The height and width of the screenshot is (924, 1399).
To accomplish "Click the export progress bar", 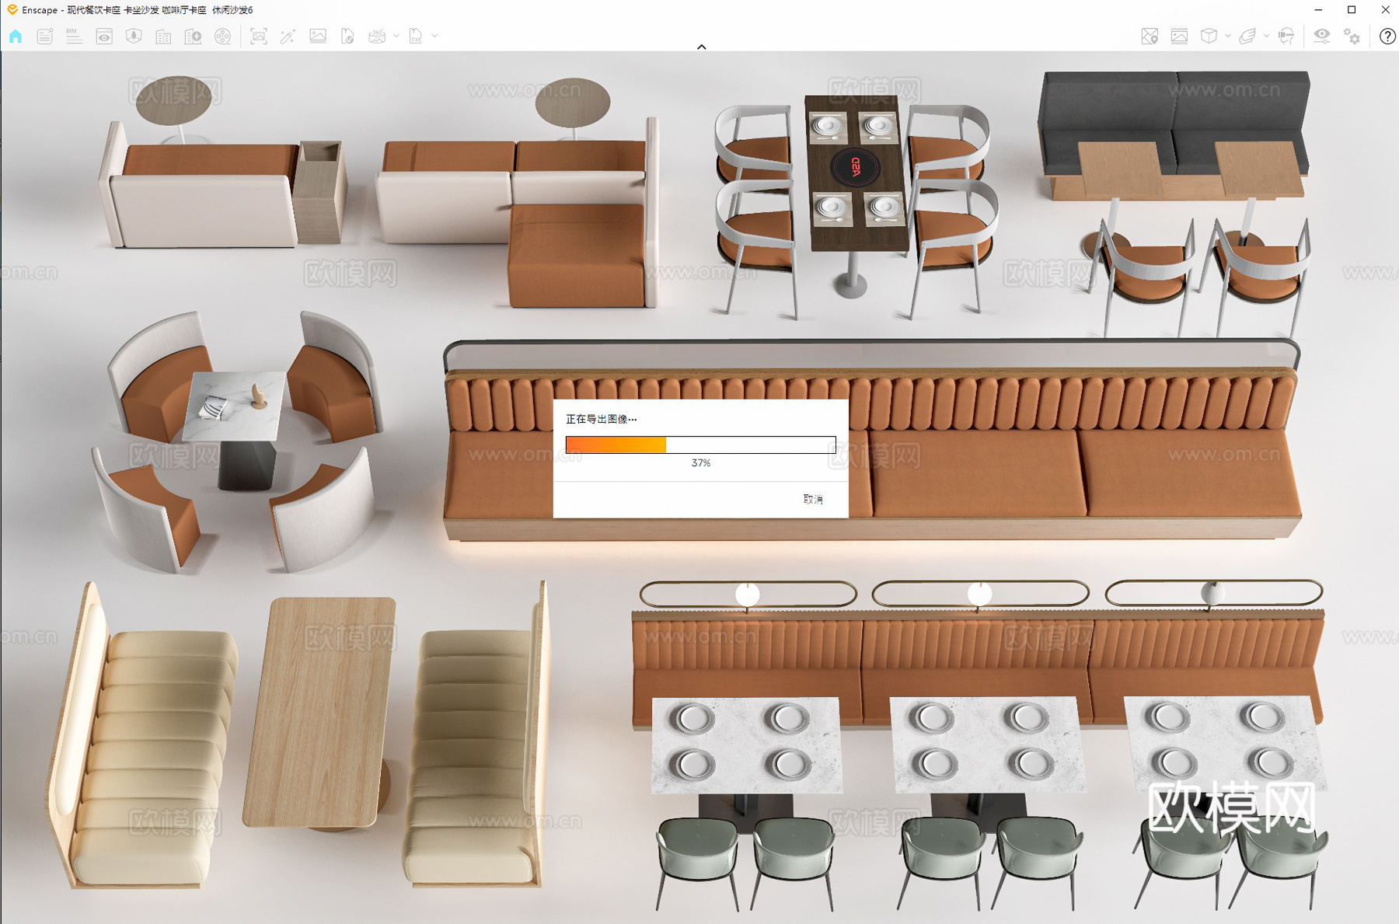I will point(701,445).
